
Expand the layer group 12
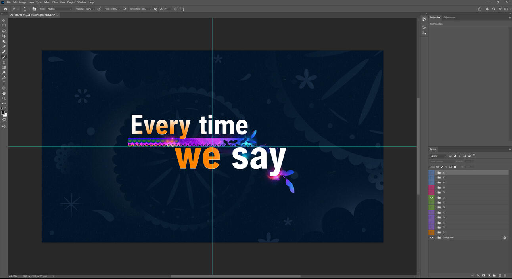point(436,178)
